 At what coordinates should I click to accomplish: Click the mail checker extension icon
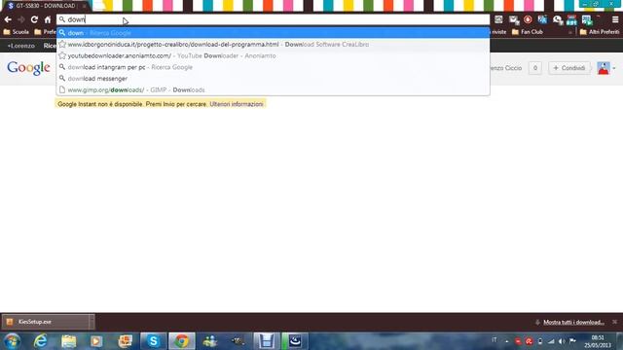[x=514, y=19]
